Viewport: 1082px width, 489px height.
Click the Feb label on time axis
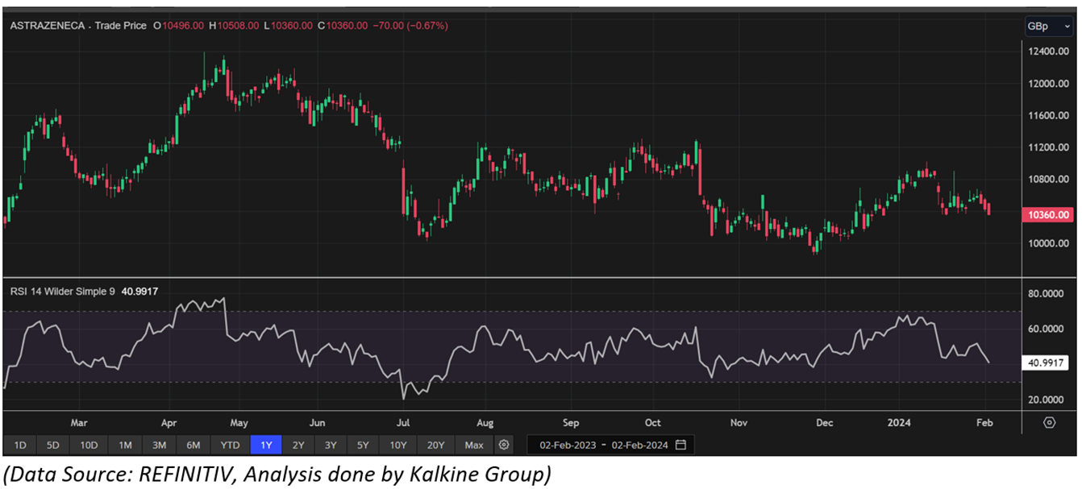[985, 422]
